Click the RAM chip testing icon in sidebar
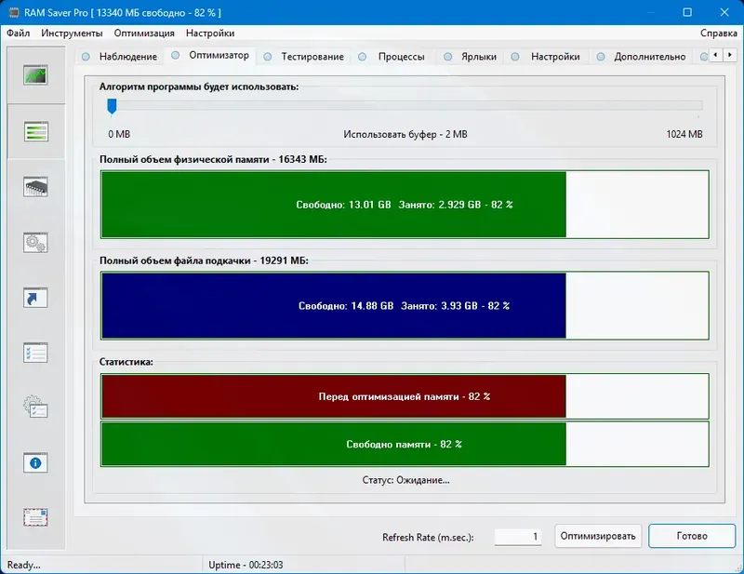744x574 pixels. [35, 186]
